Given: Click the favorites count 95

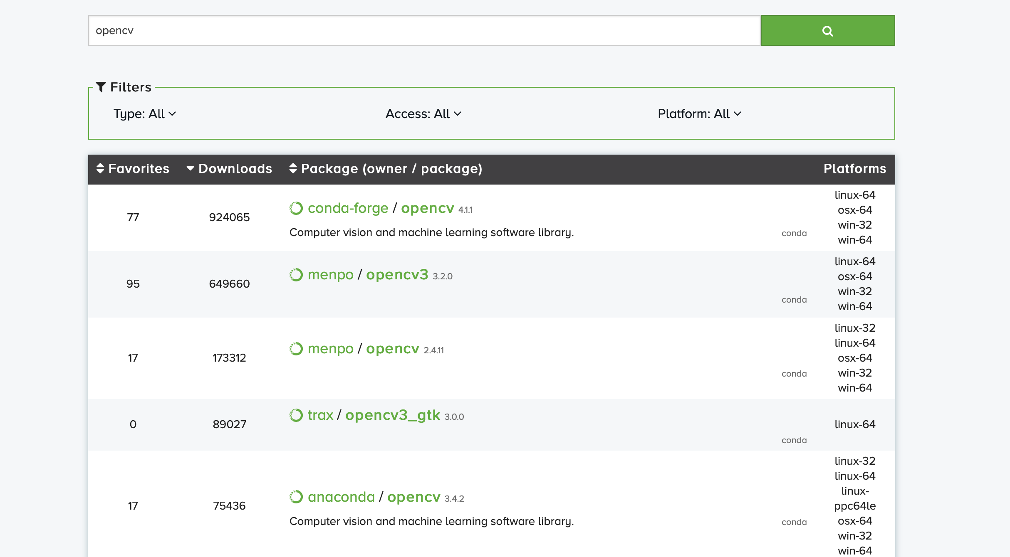Looking at the screenshot, I should coord(133,284).
